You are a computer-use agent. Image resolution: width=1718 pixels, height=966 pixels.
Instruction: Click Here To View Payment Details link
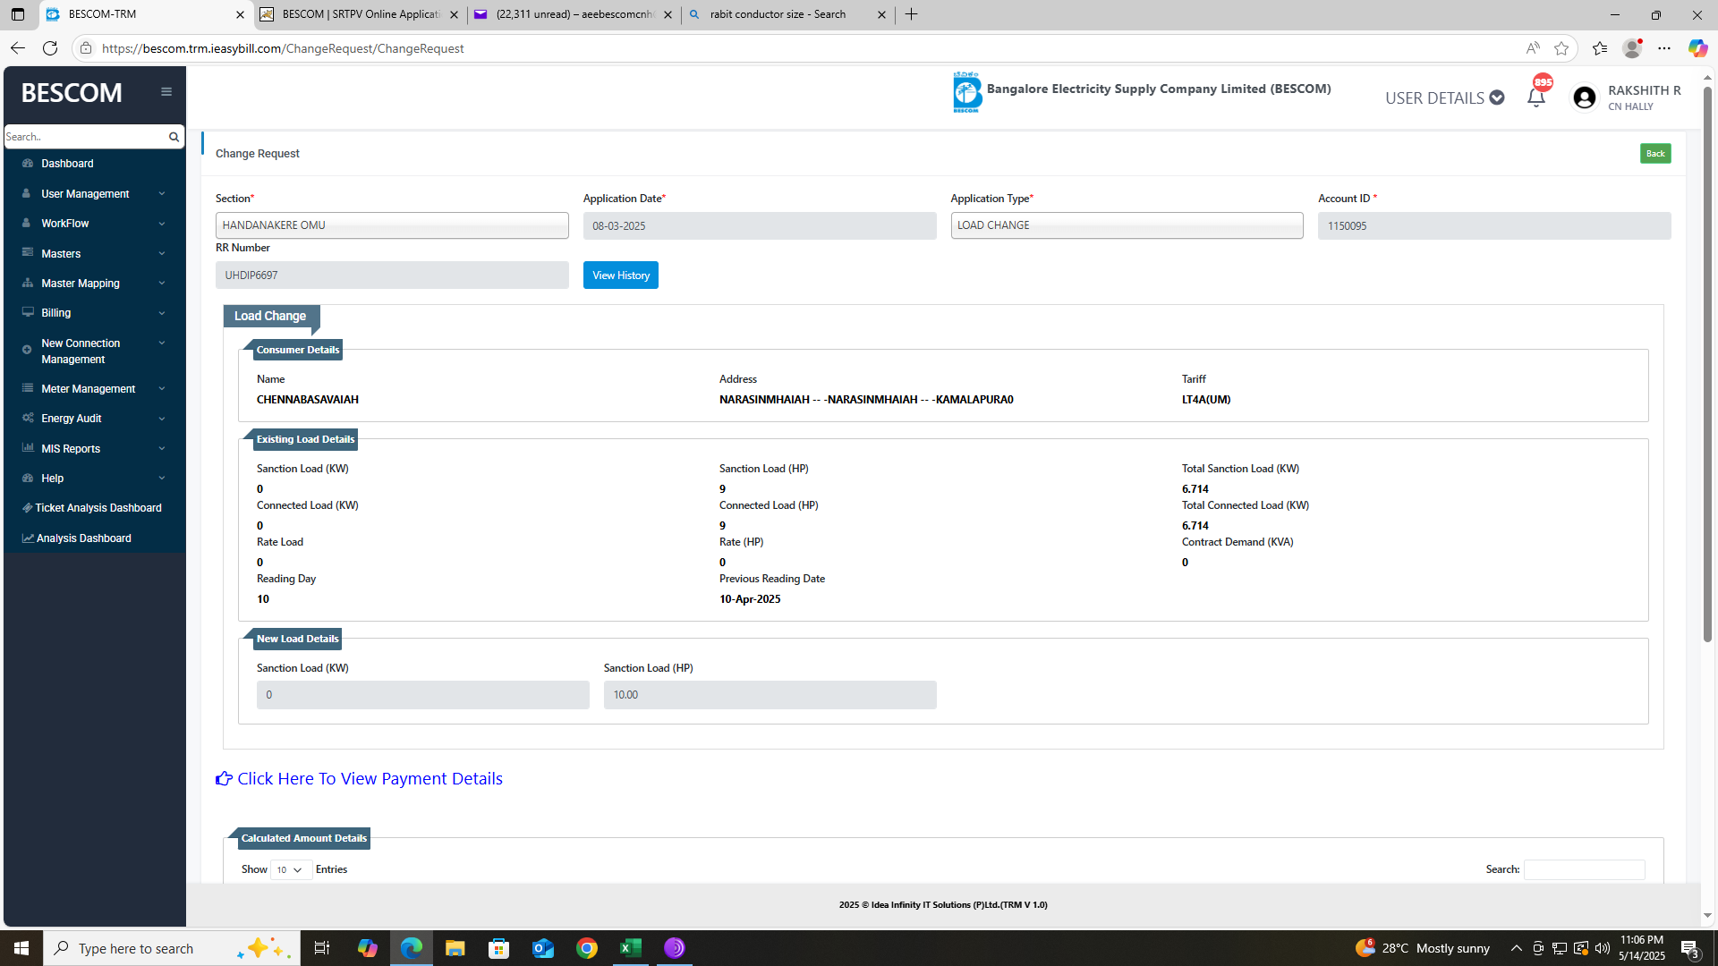pos(370,779)
